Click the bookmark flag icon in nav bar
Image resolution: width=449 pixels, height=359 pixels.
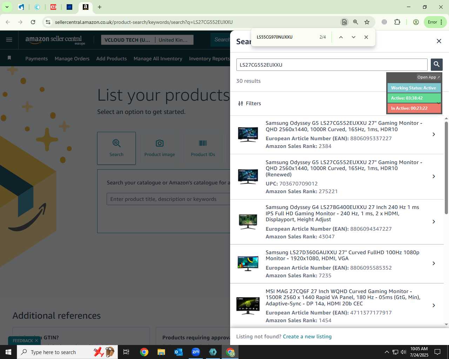(x=9, y=58)
